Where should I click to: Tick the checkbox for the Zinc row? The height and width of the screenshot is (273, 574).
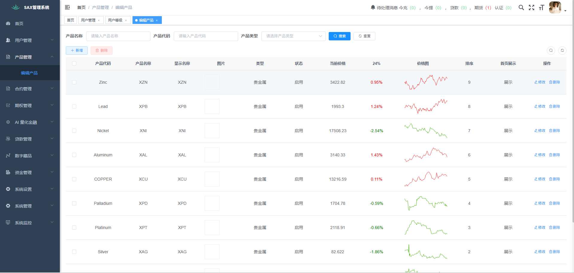click(74, 82)
